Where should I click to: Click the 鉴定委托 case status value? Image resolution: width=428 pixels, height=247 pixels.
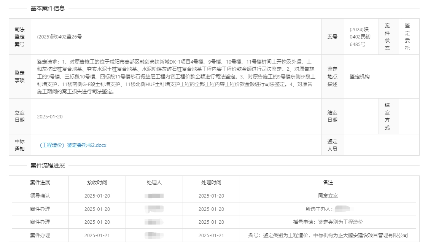(x=407, y=37)
